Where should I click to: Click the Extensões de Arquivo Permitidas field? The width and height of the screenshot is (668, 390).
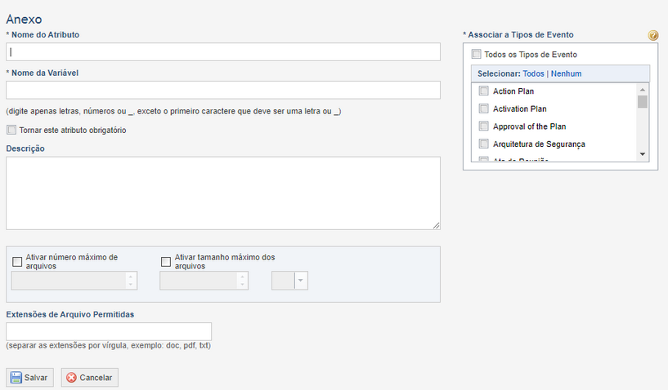pos(109,331)
